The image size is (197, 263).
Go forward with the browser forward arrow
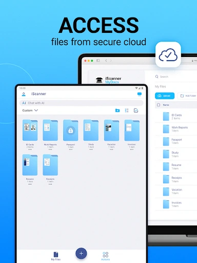pyautogui.click(x=111, y=61)
